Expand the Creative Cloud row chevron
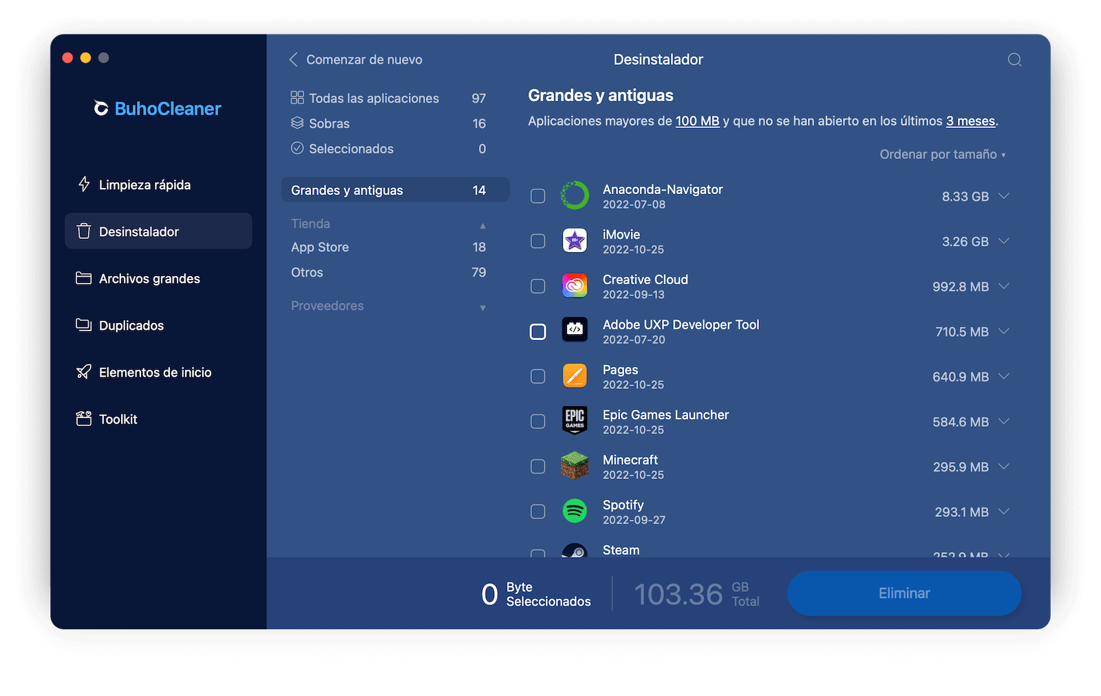The height and width of the screenshot is (696, 1101). tap(1004, 286)
